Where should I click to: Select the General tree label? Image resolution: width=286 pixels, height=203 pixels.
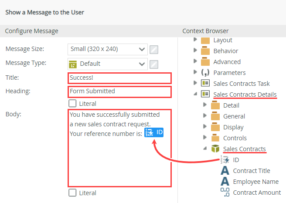coord(234,116)
